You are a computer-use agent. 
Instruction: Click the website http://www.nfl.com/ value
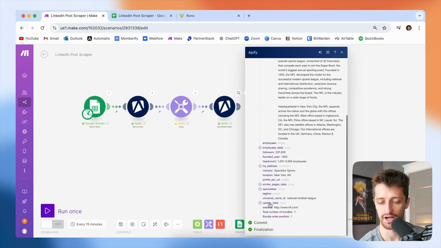click(286, 207)
